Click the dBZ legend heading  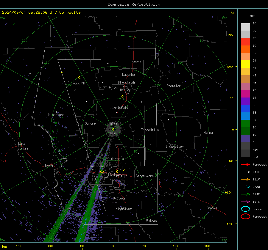[253, 16]
